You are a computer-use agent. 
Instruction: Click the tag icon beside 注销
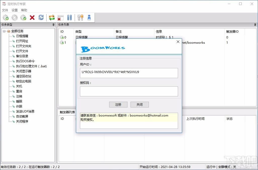pos(14,96)
